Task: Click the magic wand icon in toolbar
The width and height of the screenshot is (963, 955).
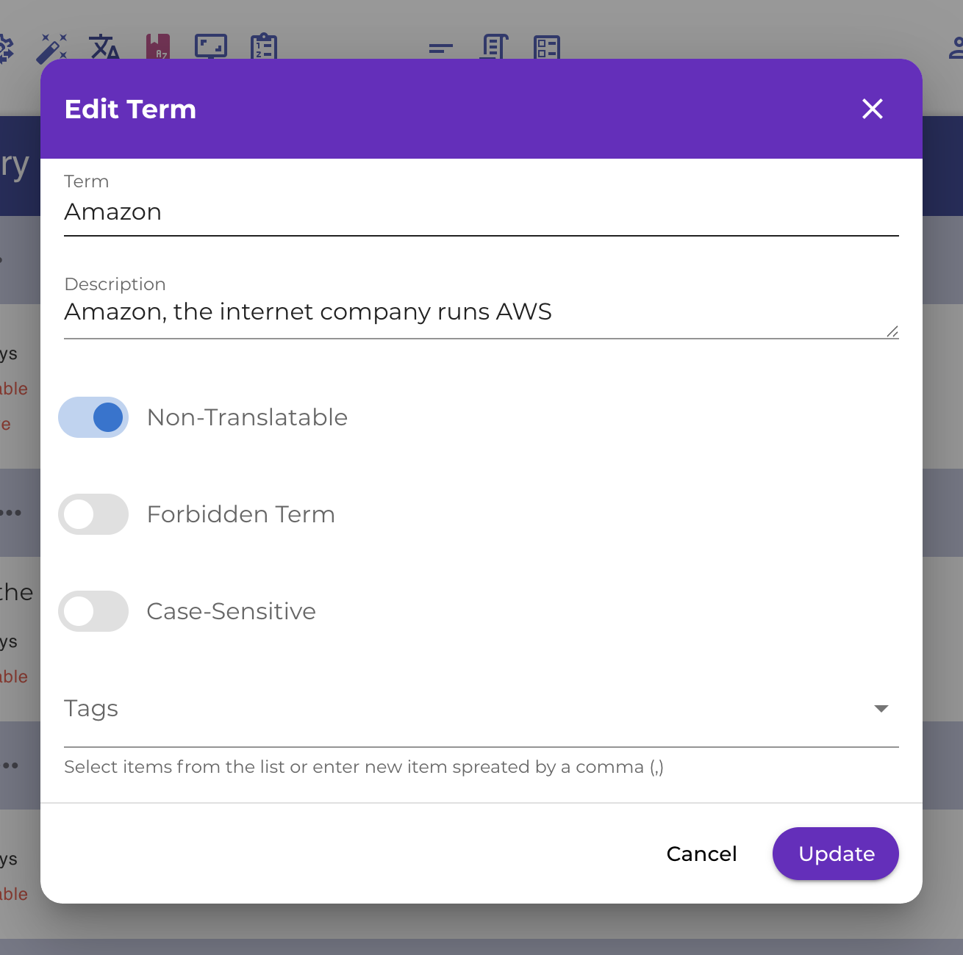Action: 52,48
